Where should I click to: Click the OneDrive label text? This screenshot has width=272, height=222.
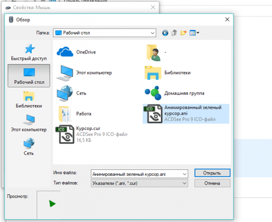pos(86,52)
